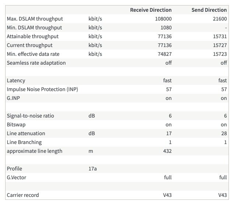Select the Current throughput row label

(30, 45)
